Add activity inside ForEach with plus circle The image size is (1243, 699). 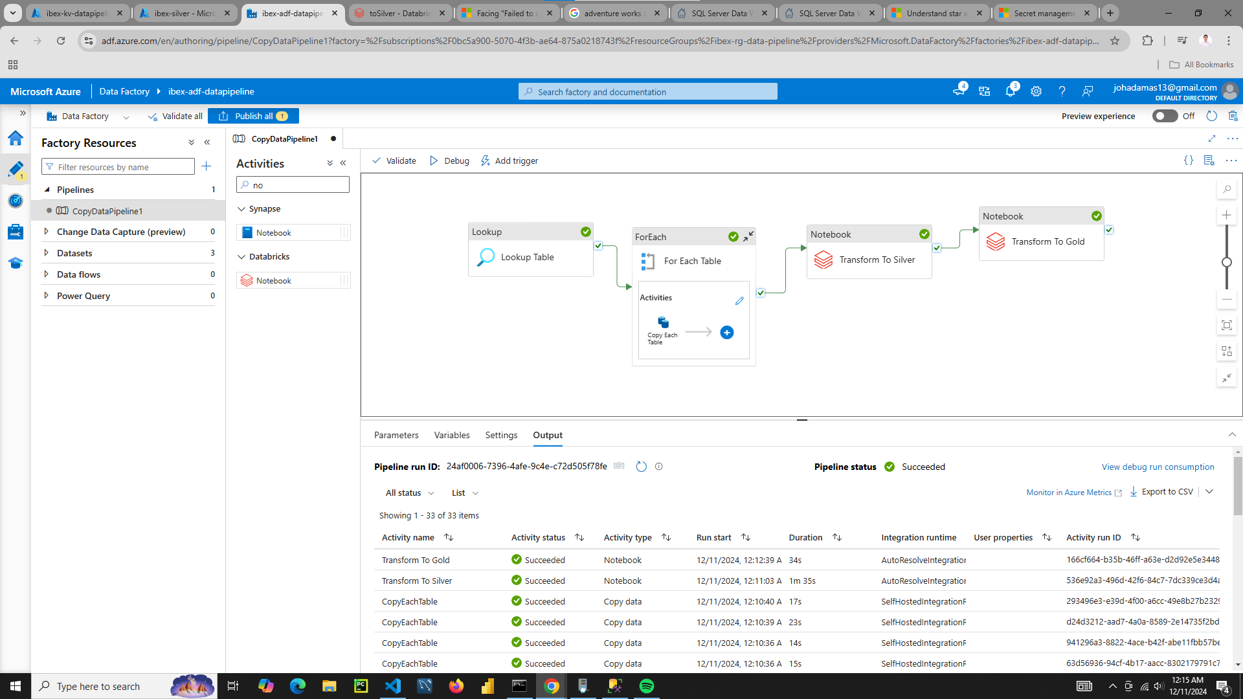coord(727,332)
